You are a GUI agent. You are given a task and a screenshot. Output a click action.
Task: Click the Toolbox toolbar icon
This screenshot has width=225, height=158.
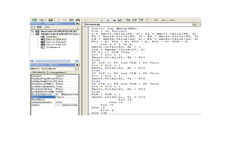tap(147, 20)
